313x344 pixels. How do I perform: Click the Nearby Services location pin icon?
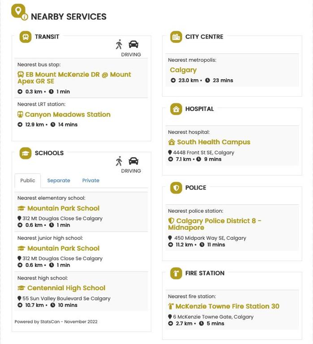click(x=19, y=12)
